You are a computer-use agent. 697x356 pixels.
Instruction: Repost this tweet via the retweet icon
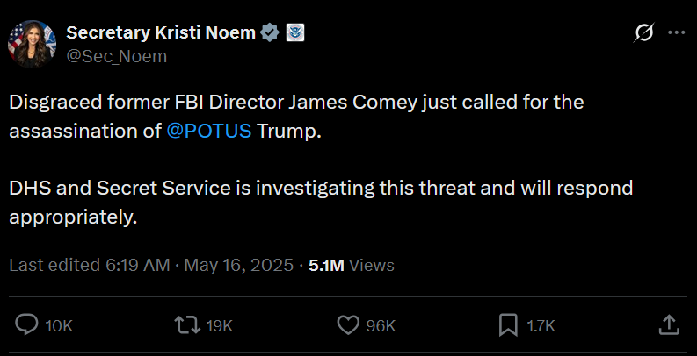click(x=186, y=325)
